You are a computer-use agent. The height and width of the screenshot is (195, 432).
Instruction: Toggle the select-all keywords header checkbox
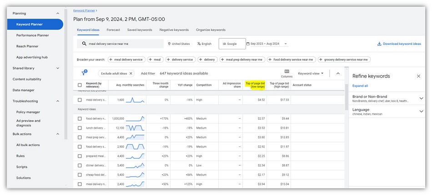(80, 85)
